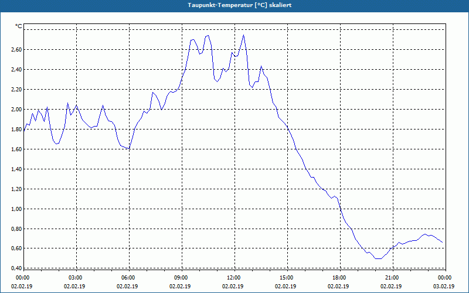The image size is (469, 293).
Task: Click the 03.02.19 date label
Action: click(x=444, y=287)
